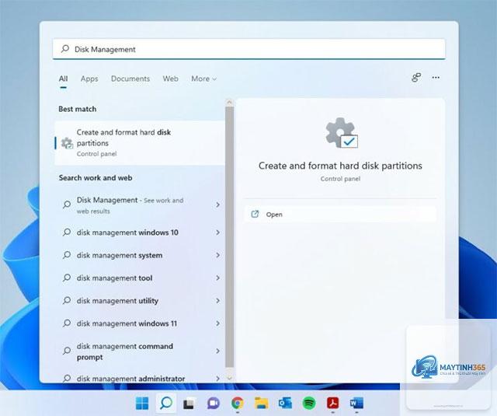Click the large gear icon in preview pane

342,133
